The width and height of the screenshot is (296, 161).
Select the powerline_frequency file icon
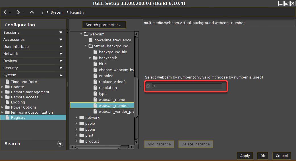[91, 40]
